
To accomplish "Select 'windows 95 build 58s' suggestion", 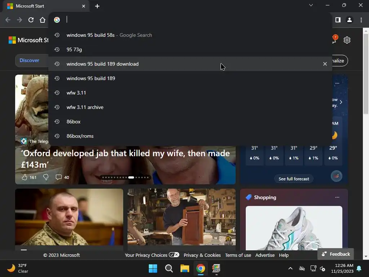I will click(190, 35).
